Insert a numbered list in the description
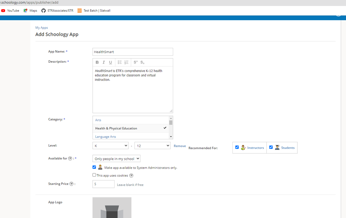 coord(126,62)
